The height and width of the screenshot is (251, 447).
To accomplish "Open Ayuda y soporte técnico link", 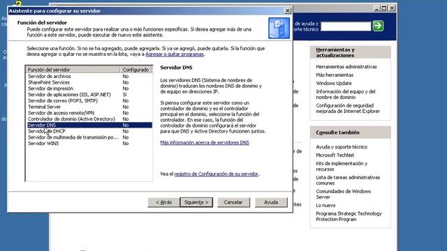I will click(342, 147).
